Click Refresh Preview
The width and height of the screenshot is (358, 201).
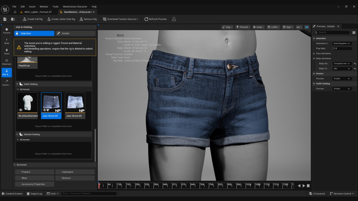tap(156, 19)
